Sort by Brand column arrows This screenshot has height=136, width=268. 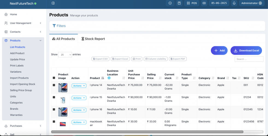coord(228,78)
